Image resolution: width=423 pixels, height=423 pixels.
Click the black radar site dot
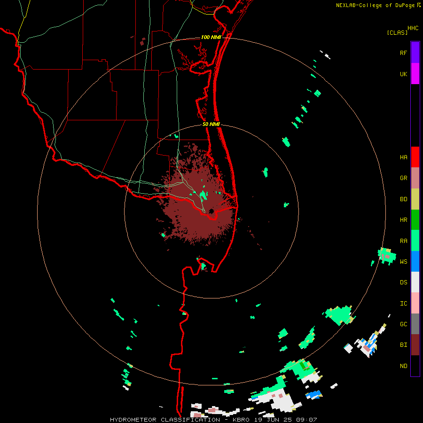(x=211, y=211)
